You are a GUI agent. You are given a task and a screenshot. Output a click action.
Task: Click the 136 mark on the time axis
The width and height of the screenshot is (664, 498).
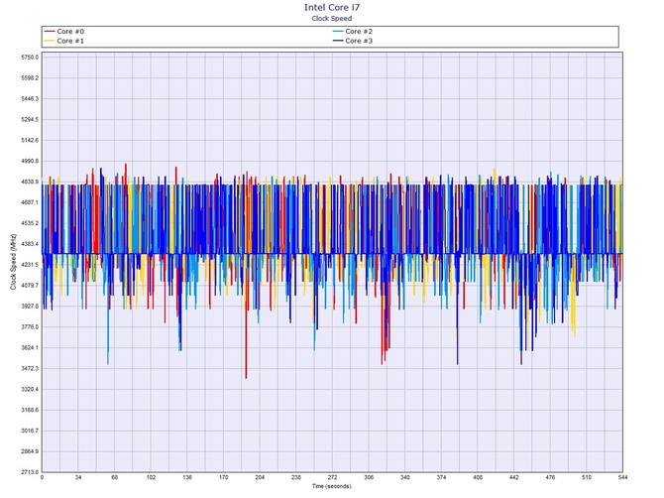(x=186, y=478)
